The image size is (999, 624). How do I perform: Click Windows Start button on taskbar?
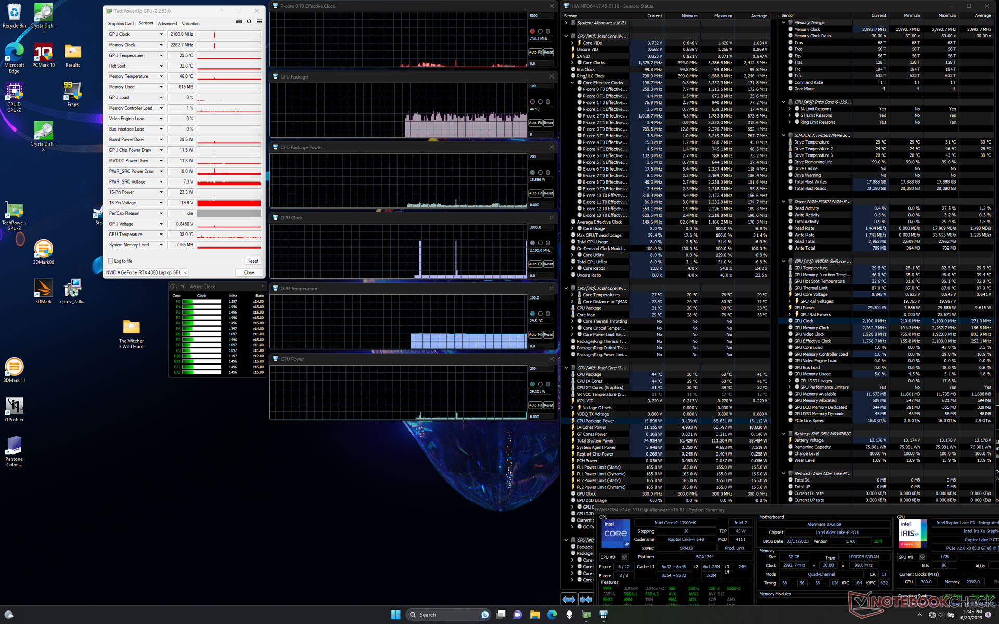(x=395, y=615)
